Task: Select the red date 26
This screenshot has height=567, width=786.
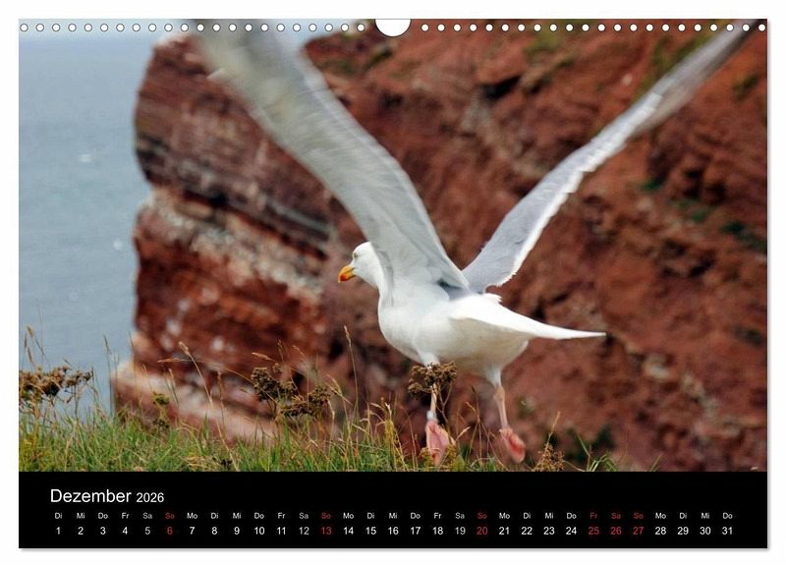Action: (616, 531)
